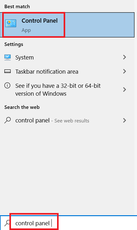137x230 pixels.
Task: Expand the System result arrow
Action: point(124,57)
